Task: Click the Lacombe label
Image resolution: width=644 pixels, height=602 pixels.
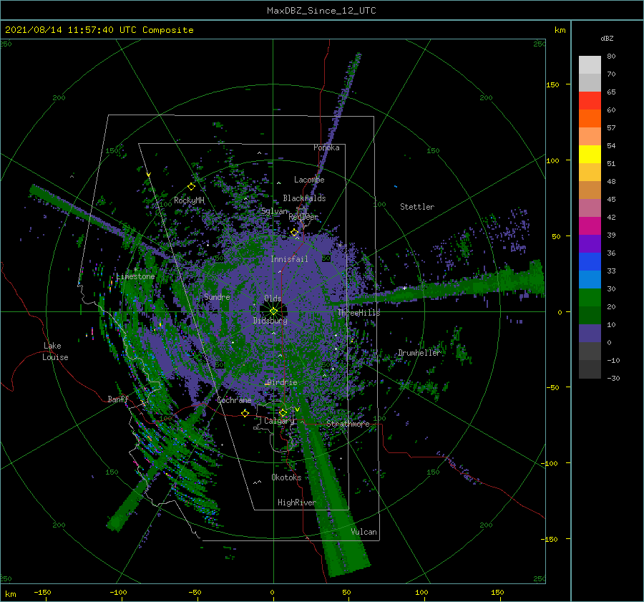Action: pyautogui.click(x=309, y=180)
